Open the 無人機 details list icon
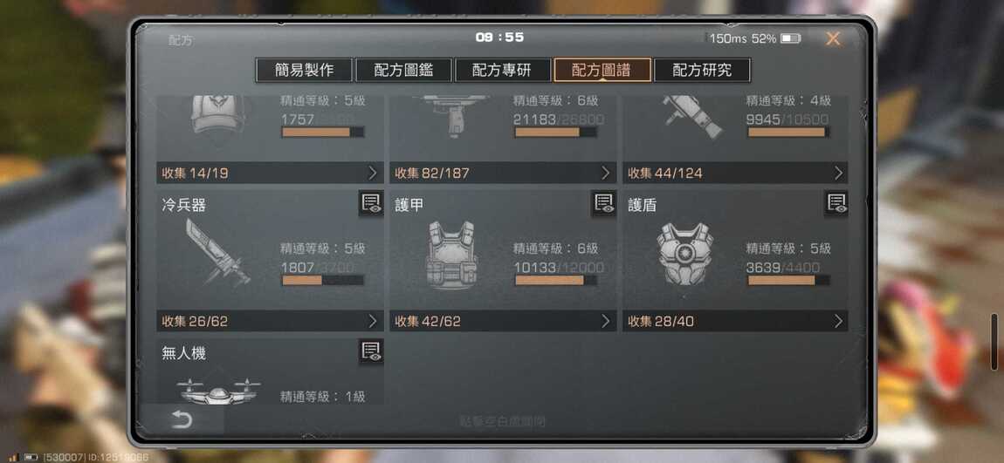The width and height of the screenshot is (1004, 463). click(371, 351)
